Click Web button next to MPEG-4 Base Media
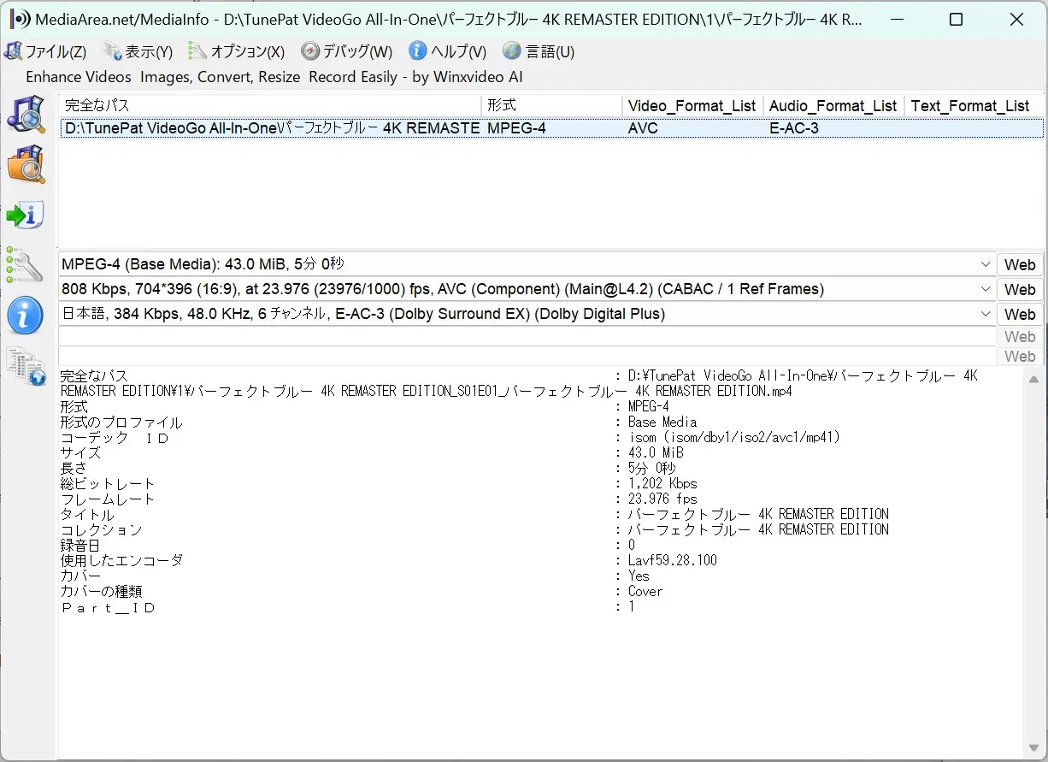The image size is (1048, 762). coord(1020,264)
